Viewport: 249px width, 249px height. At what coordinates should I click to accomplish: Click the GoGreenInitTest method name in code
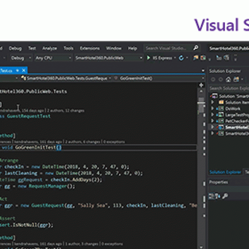click(35, 148)
